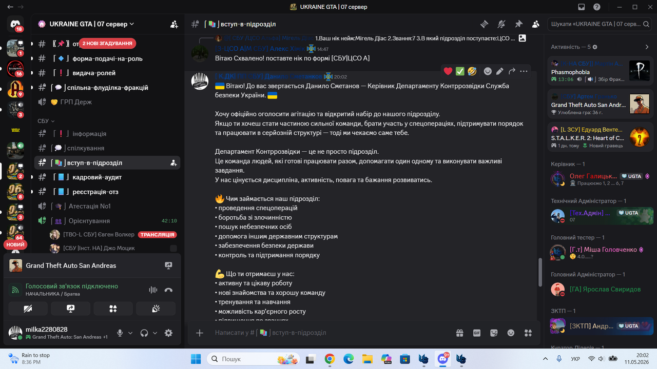Open milka2280828 user profile panel
Image resolution: width=657 pixels, height=369 pixels.
click(x=59, y=333)
